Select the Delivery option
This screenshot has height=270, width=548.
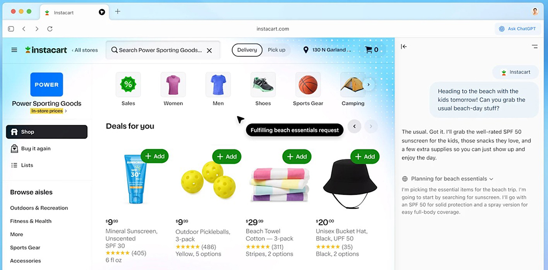click(247, 50)
